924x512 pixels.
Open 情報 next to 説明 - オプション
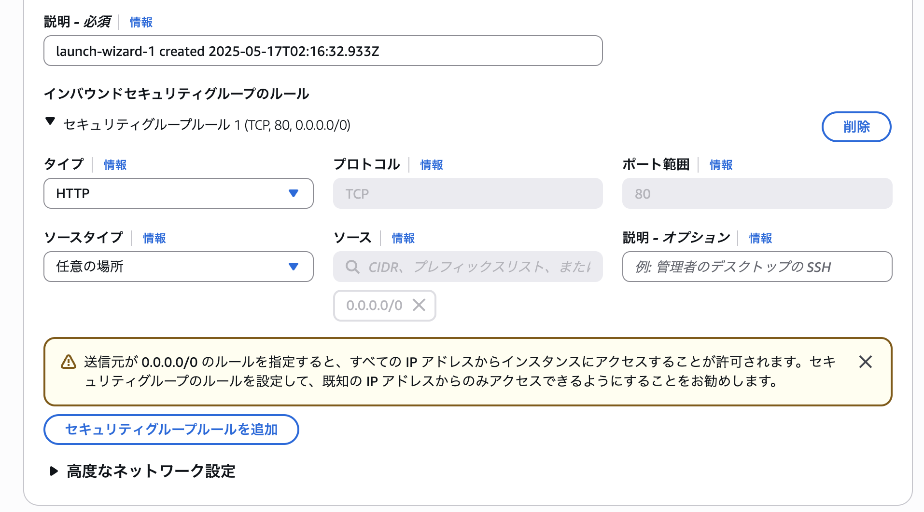(x=759, y=238)
